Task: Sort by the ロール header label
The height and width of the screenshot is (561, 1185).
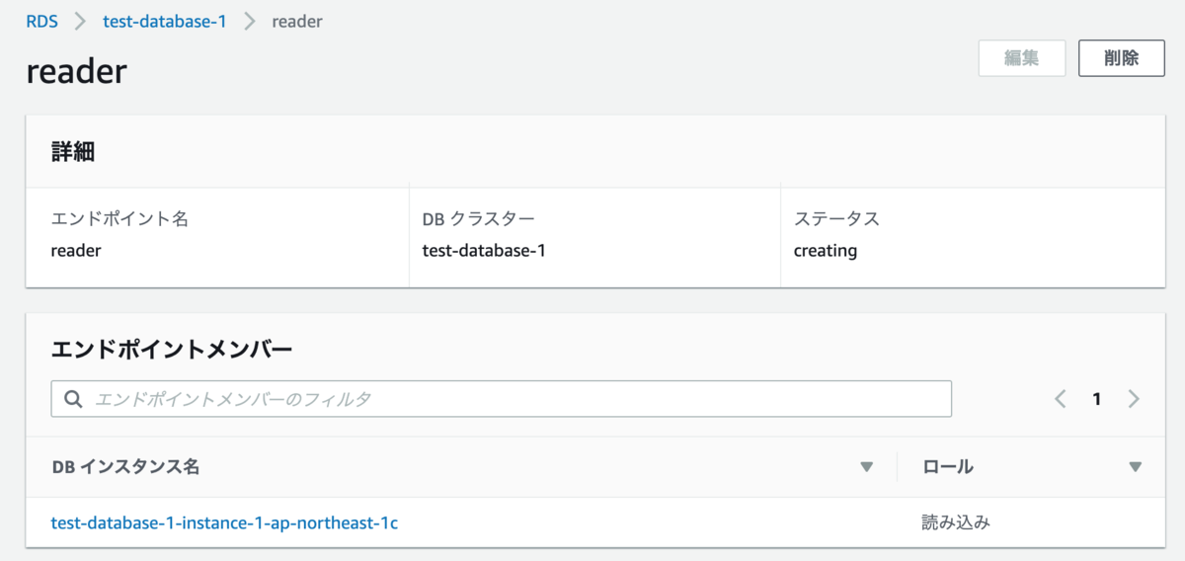Action: pos(947,467)
